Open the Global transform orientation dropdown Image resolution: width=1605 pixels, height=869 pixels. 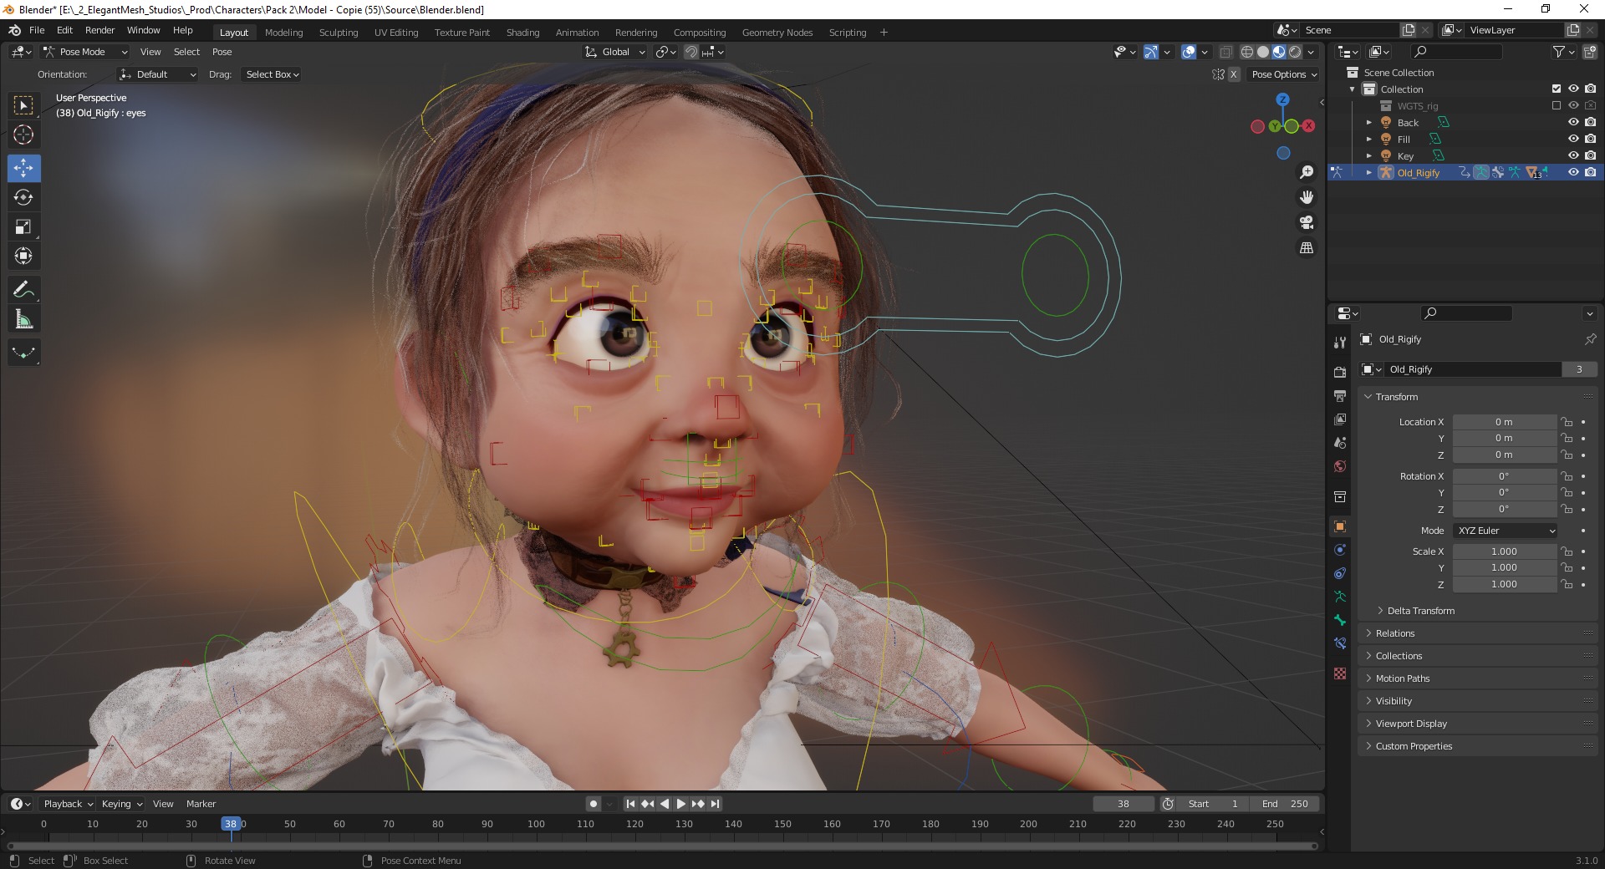click(615, 52)
